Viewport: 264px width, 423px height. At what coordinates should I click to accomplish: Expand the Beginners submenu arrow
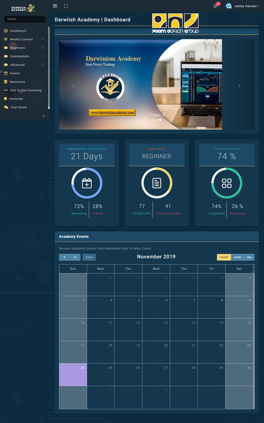43,48
